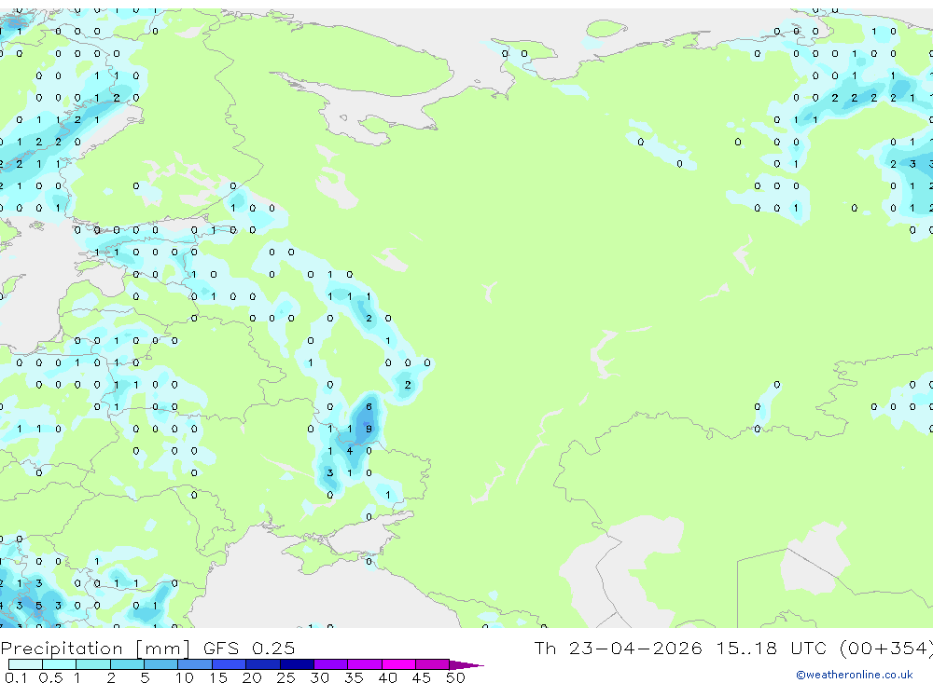This screenshot has width=933, height=683.
Task: Select the '45' legend scale label
Action: [x=422, y=677]
